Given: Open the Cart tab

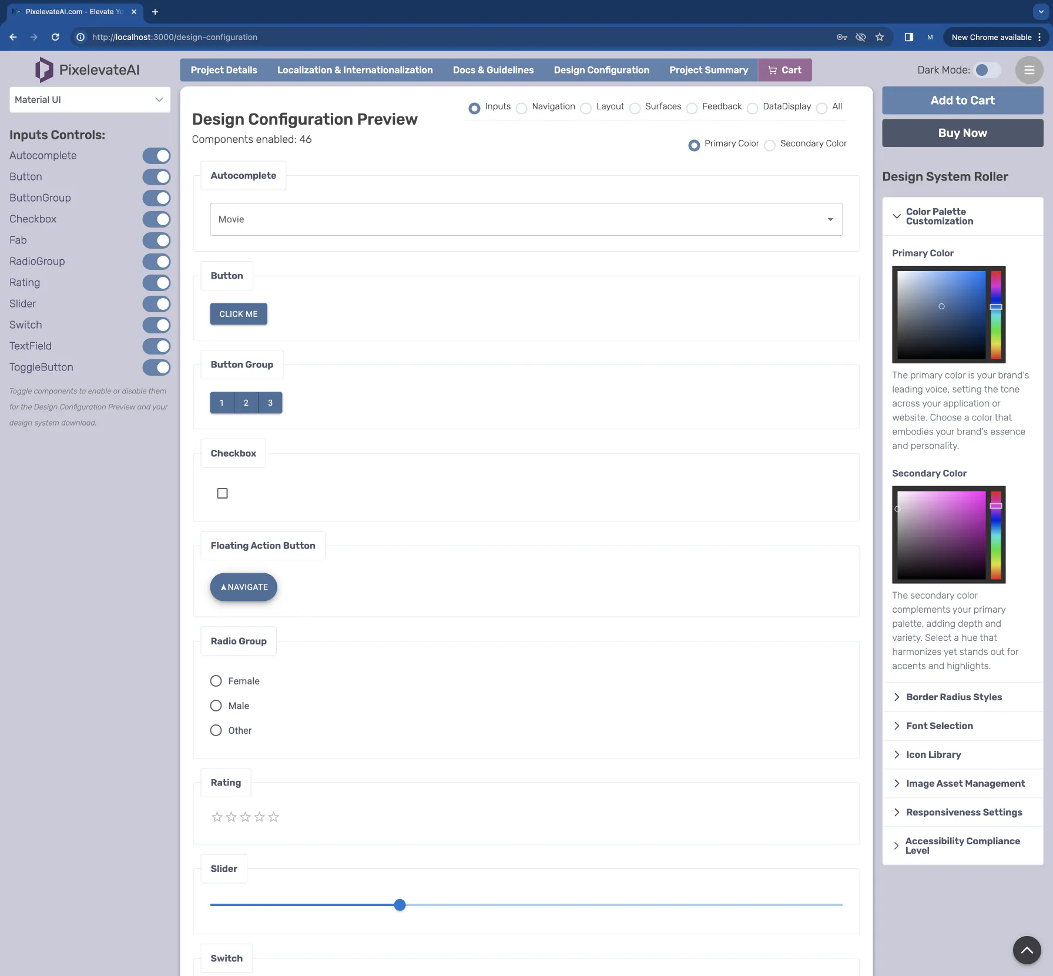Looking at the screenshot, I should click(x=785, y=70).
